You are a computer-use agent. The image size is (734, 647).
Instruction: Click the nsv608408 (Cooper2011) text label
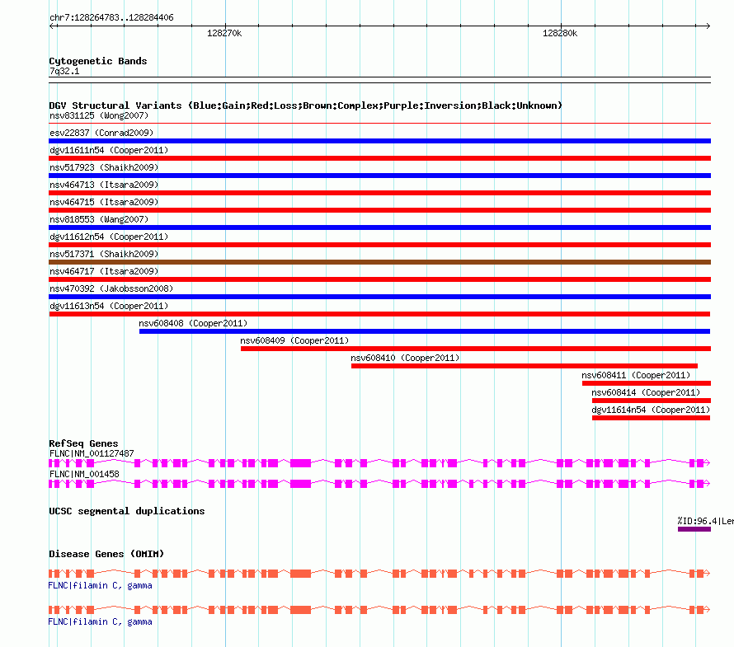coord(193,323)
